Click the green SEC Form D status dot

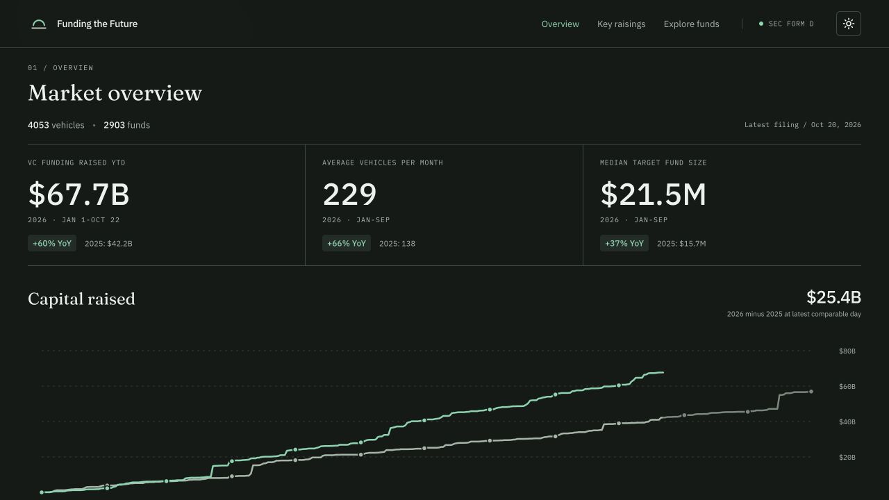pyautogui.click(x=761, y=24)
